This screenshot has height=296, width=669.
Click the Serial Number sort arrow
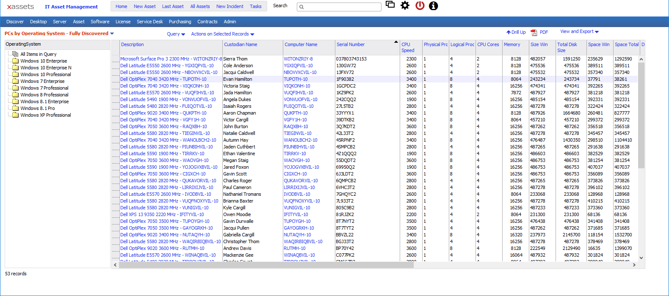tap(396, 42)
